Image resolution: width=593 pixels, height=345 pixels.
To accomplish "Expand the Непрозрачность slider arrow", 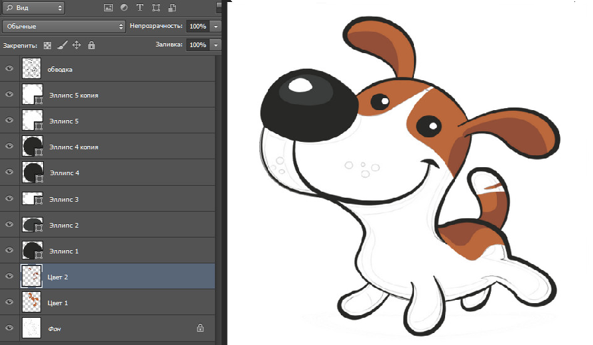I will click(x=216, y=27).
